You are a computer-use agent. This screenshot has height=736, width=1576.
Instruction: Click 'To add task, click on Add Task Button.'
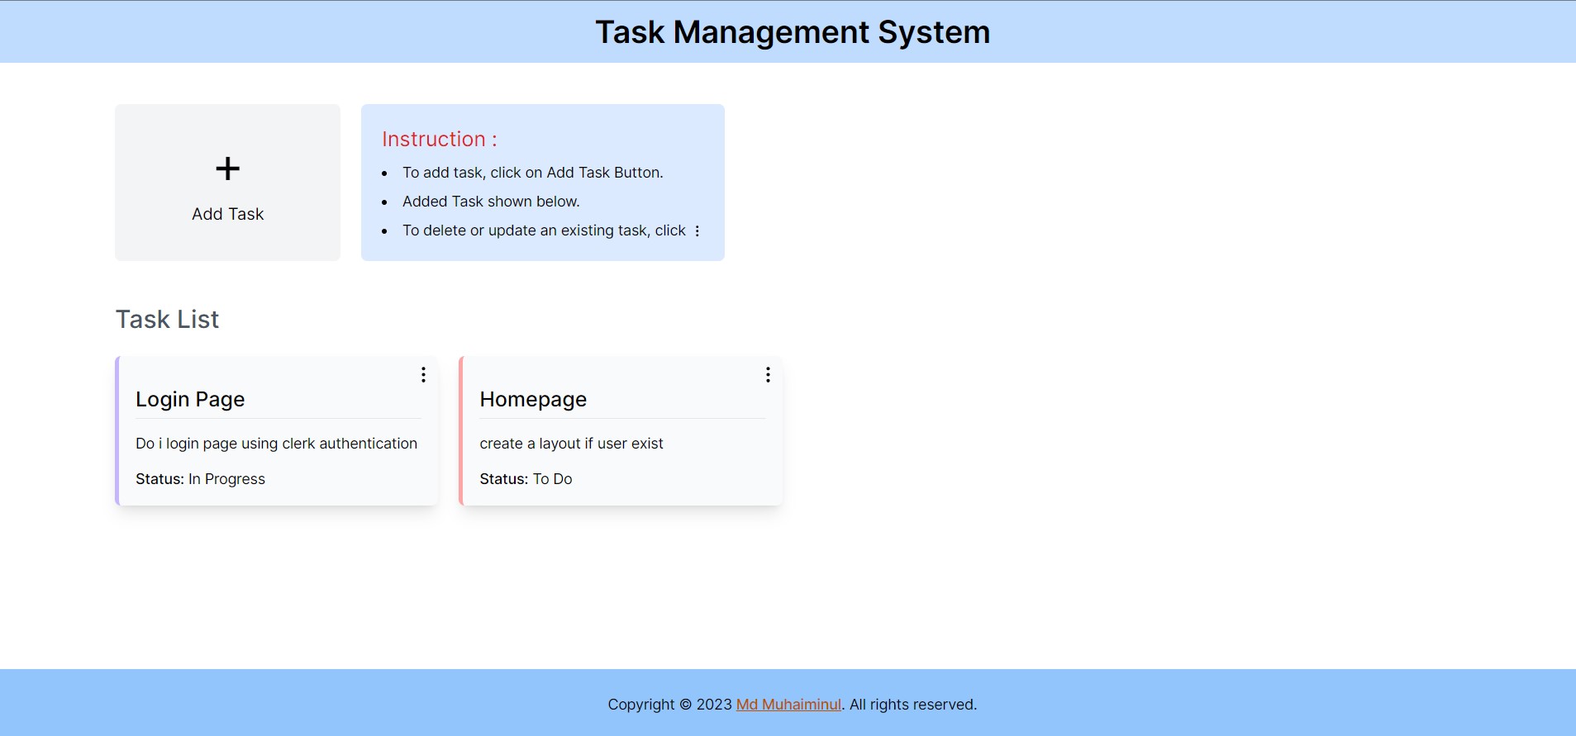[533, 173]
